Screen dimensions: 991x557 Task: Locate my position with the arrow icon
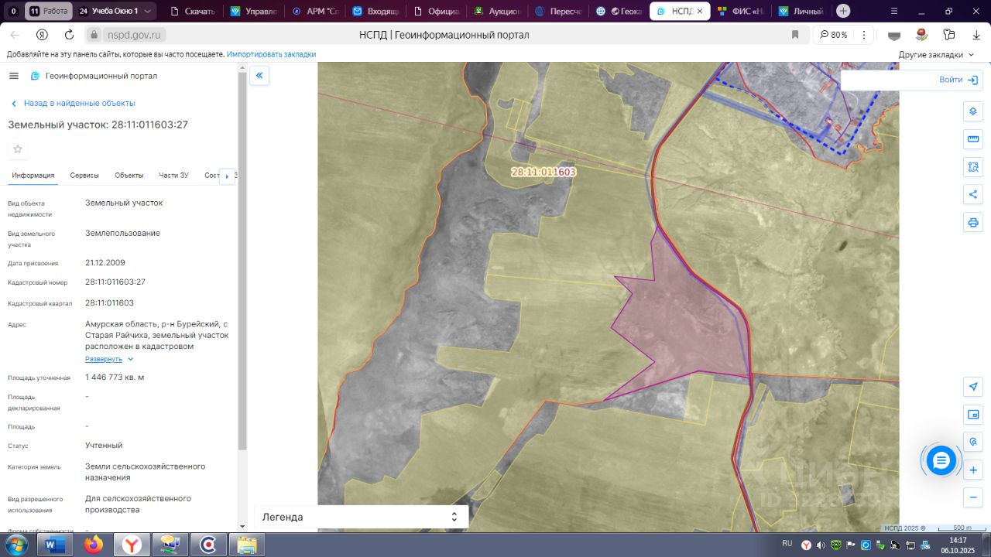click(x=973, y=386)
